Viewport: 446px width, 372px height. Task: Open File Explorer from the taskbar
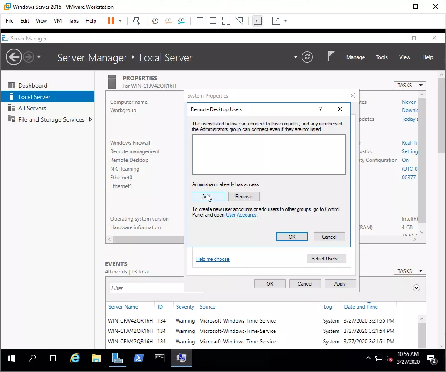(x=96, y=358)
